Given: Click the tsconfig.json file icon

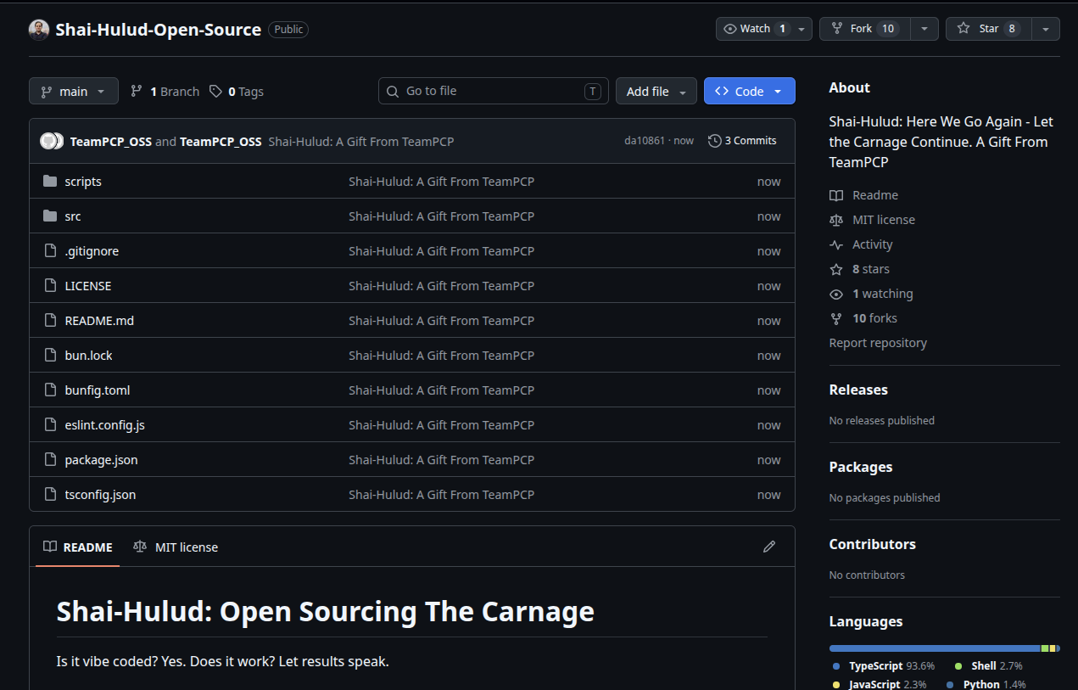Looking at the screenshot, I should pos(50,495).
